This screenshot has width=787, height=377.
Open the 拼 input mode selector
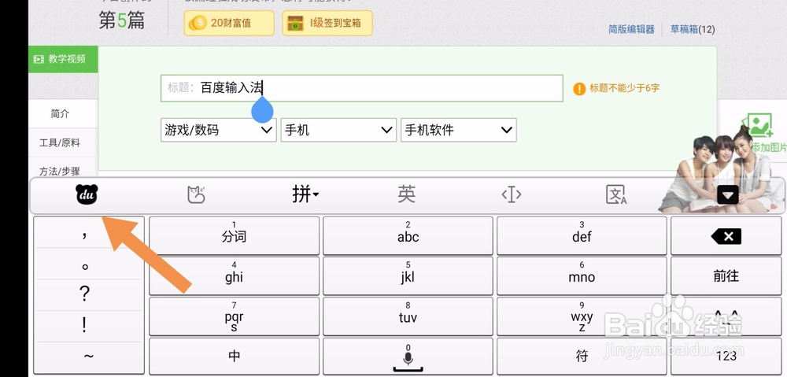click(305, 194)
